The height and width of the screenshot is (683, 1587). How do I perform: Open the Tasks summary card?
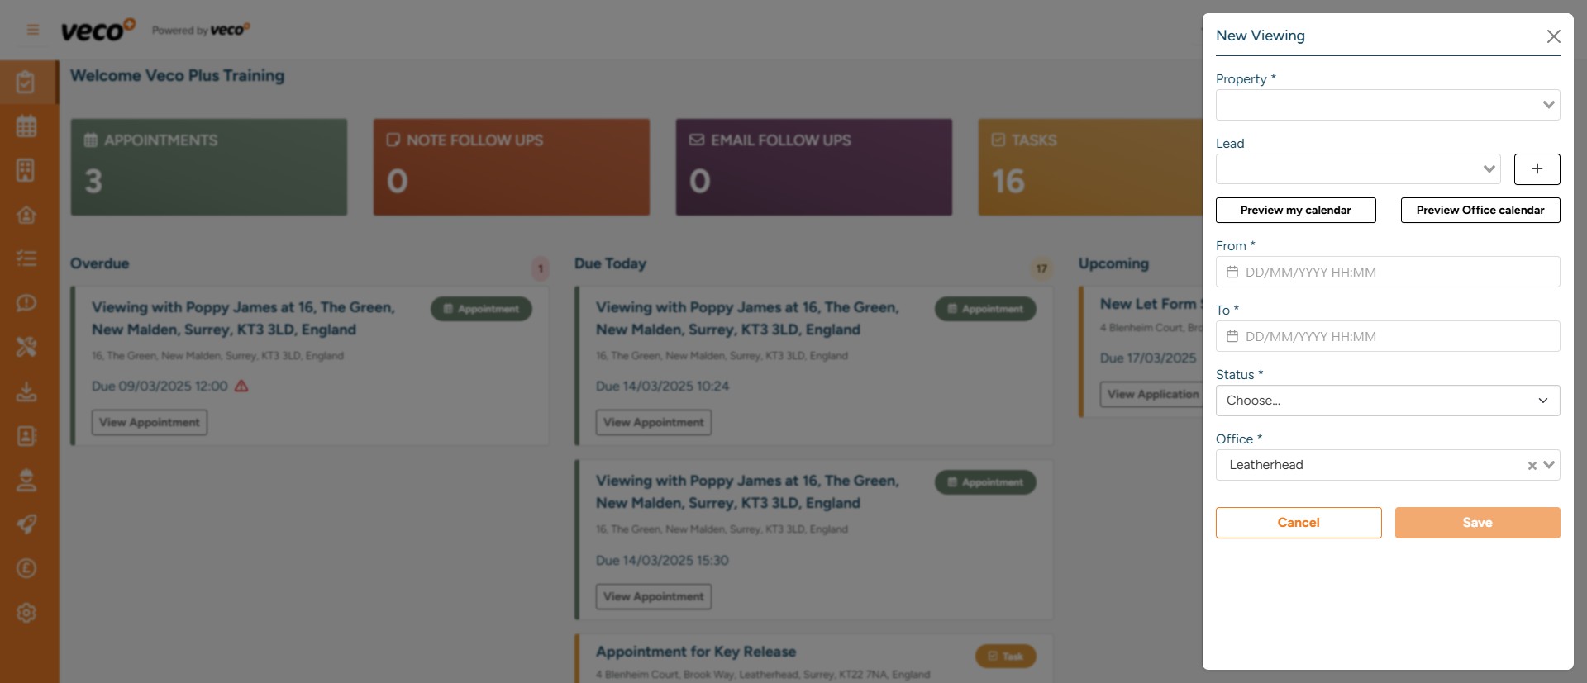(x=1090, y=167)
